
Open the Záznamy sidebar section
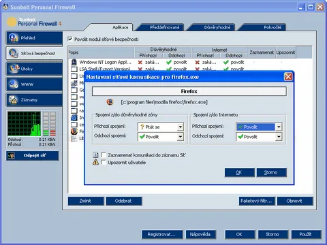(34, 100)
